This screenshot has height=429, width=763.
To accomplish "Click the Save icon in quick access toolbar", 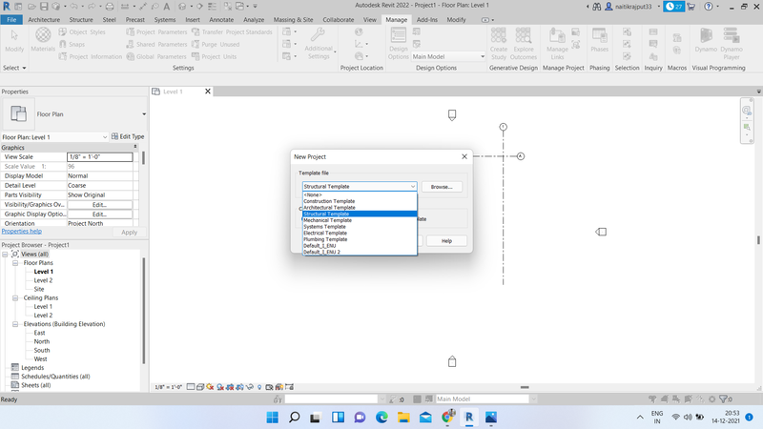I will (x=44, y=7).
